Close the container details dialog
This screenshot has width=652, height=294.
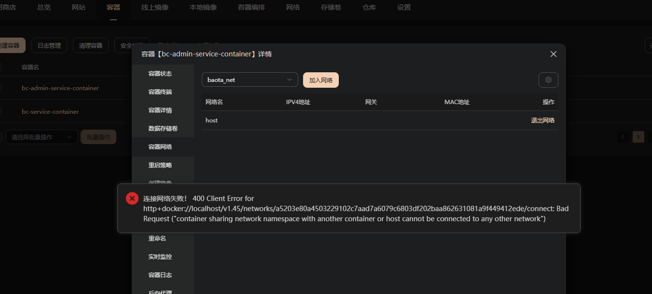pos(554,54)
